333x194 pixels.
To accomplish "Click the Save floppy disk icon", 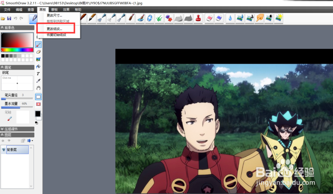I will [x=9, y=18].
